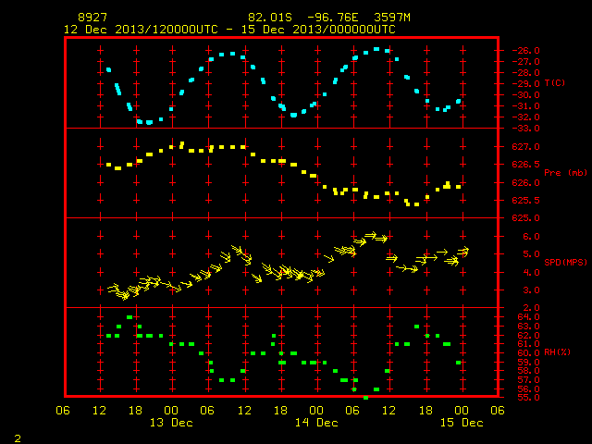Click the 15 Dec date label
Image resolution: width=592 pixels, height=444 pixels.
pos(462,423)
